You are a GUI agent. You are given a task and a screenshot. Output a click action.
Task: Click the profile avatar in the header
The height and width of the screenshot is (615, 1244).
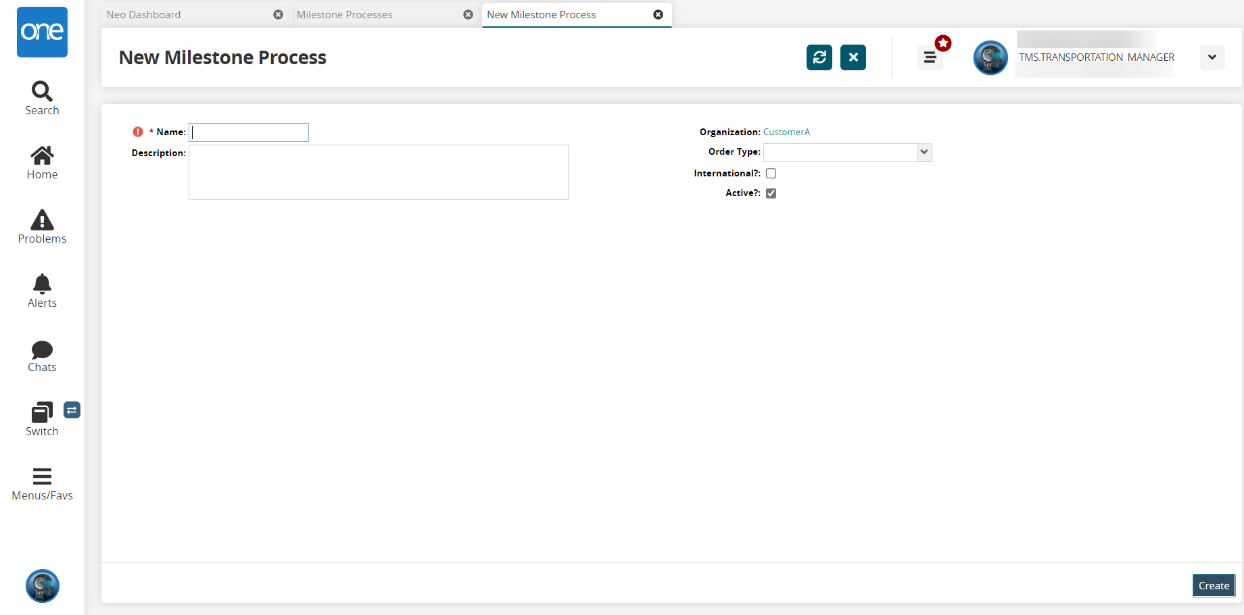tap(990, 57)
